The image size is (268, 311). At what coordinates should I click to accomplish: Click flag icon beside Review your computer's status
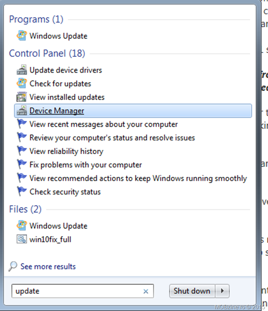coord(22,138)
